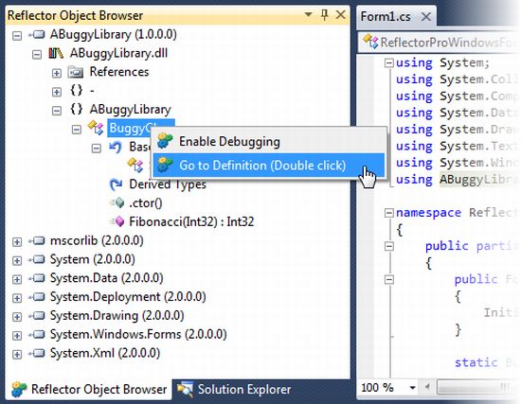Click the editor horizontal scrollbar left arrow
The image size is (521, 404).
point(428,387)
